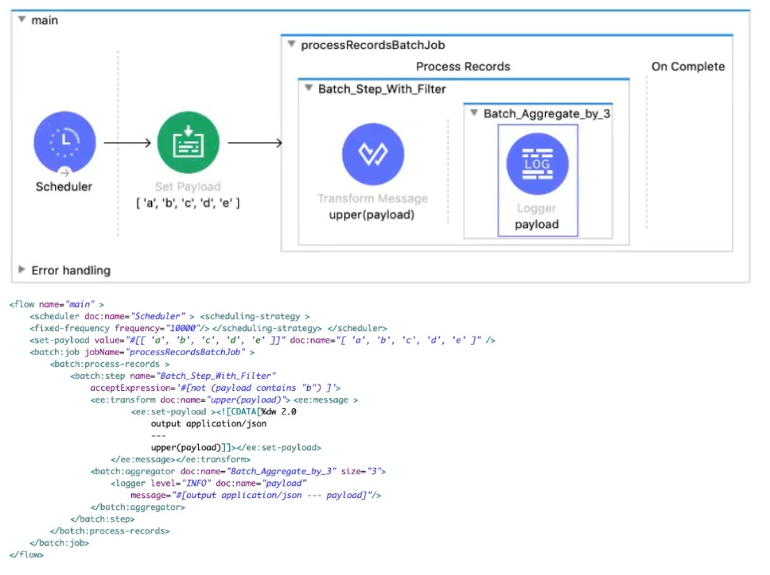The image size is (770, 575).
Task: Expand the Error handling section
Action: pyautogui.click(x=22, y=270)
